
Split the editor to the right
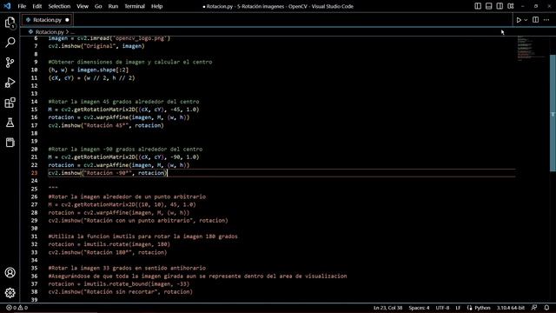(x=535, y=20)
